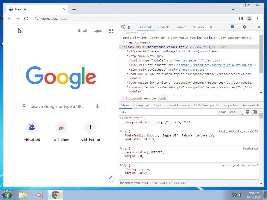Expand the cr-shared-style dom-module node

(127, 87)
